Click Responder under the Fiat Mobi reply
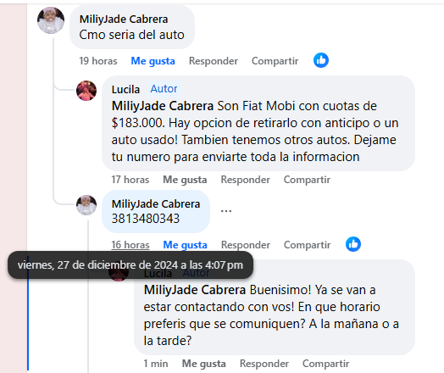Viewport: 444px width, 373px height. coord(246,180)
